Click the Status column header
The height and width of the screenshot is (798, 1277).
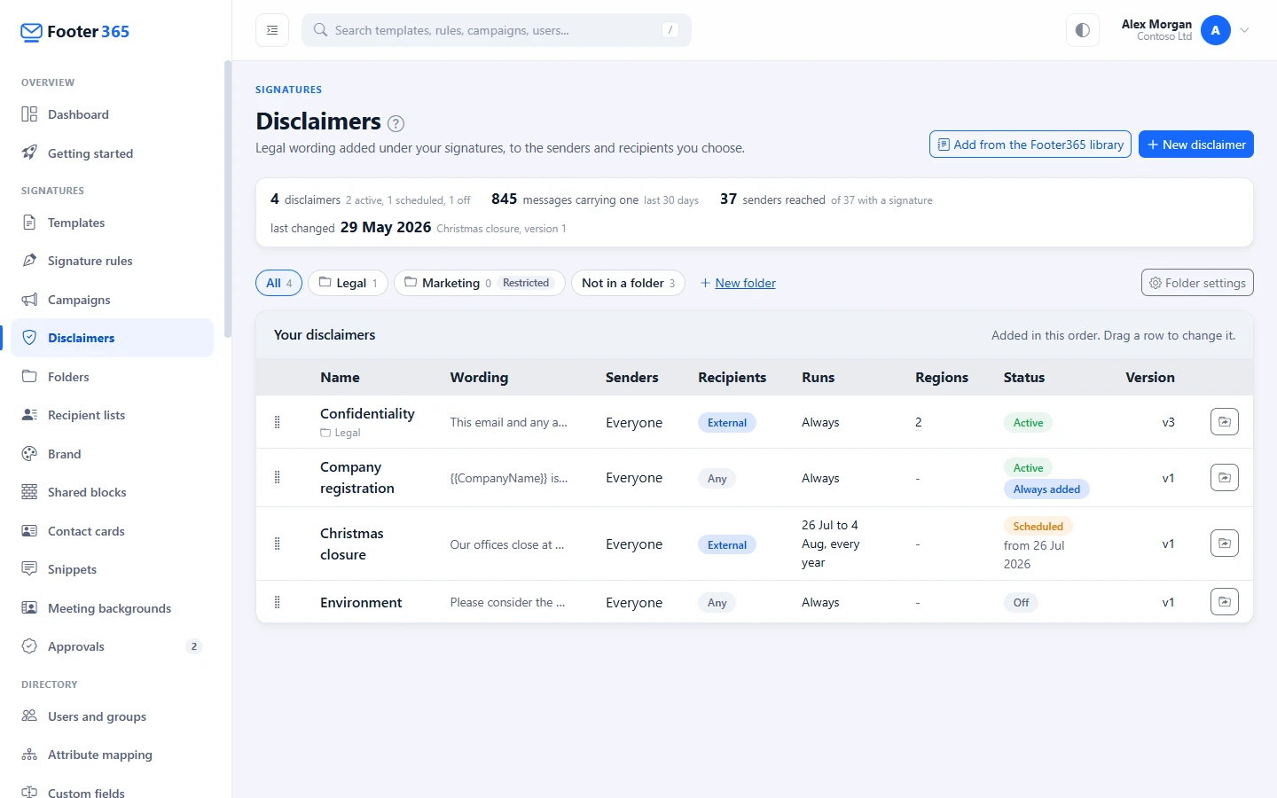click(1024, 377)
